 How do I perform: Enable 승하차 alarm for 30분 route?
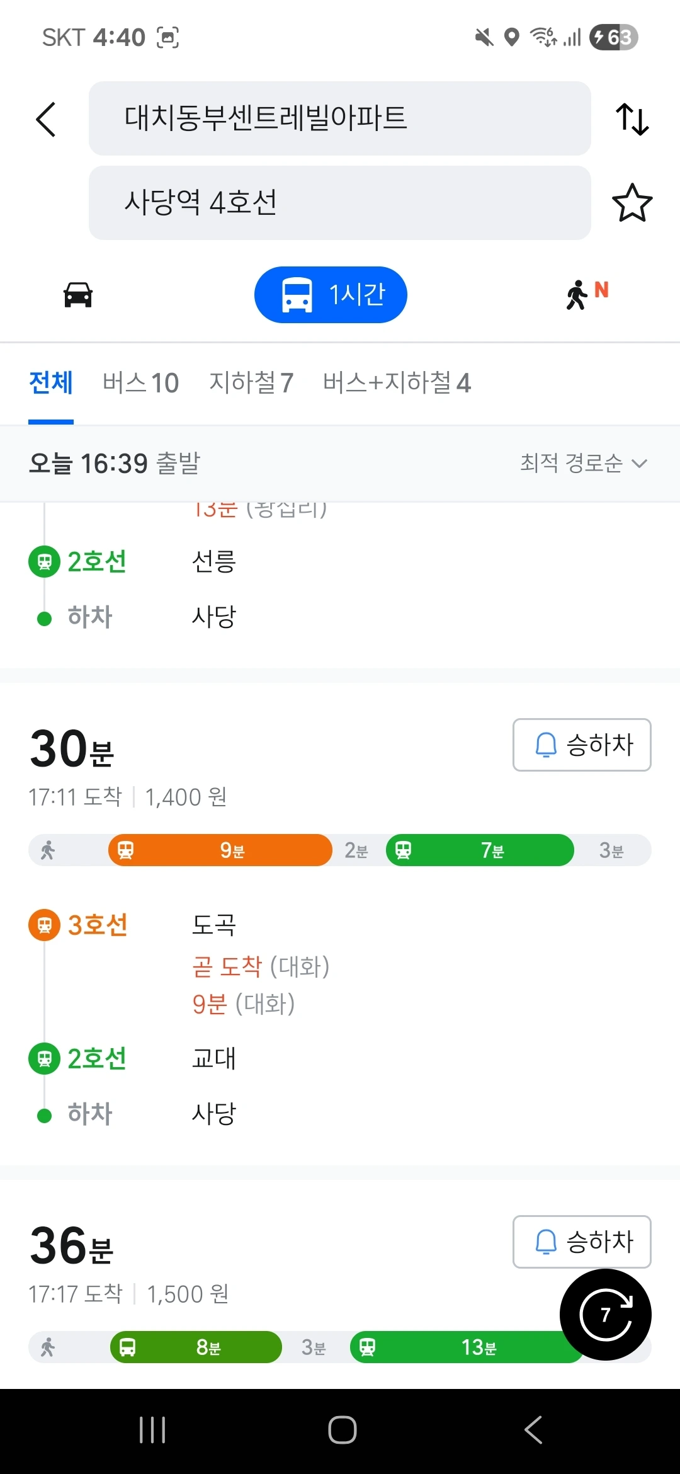coord(581,745)
